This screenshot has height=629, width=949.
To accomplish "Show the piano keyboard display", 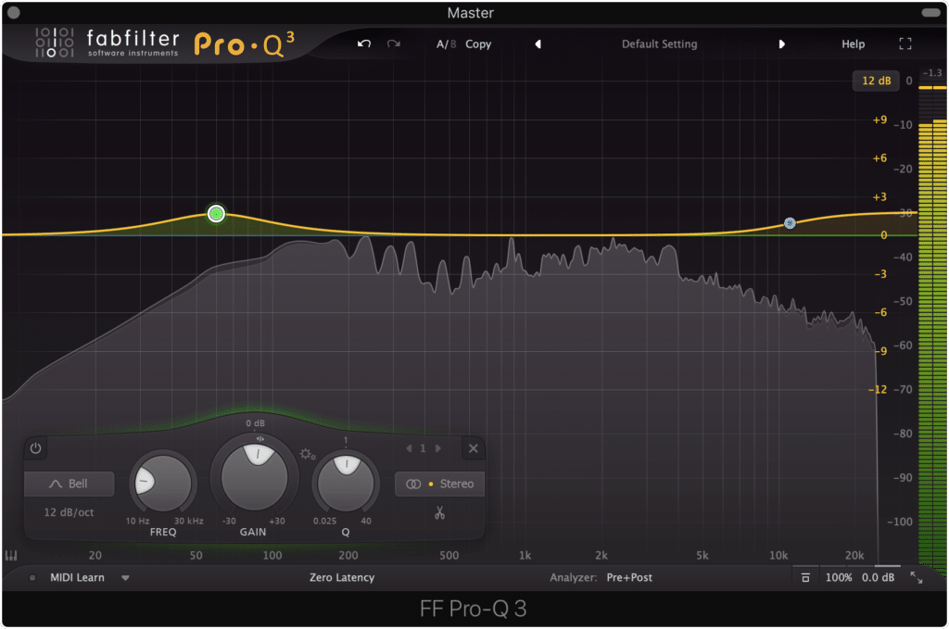I will pos(11,555).
